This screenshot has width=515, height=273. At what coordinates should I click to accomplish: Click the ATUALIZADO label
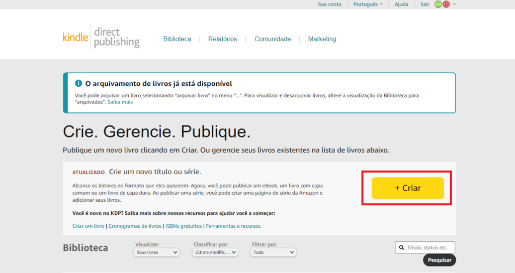(89, 173)
